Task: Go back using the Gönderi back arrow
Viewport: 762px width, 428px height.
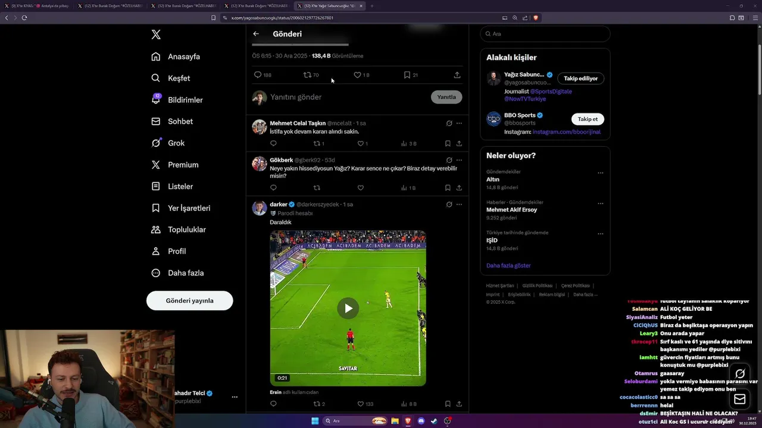Action: coord(256,34)
